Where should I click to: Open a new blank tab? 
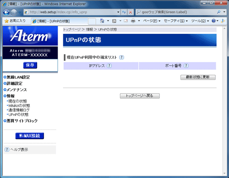tap(92, 21)
